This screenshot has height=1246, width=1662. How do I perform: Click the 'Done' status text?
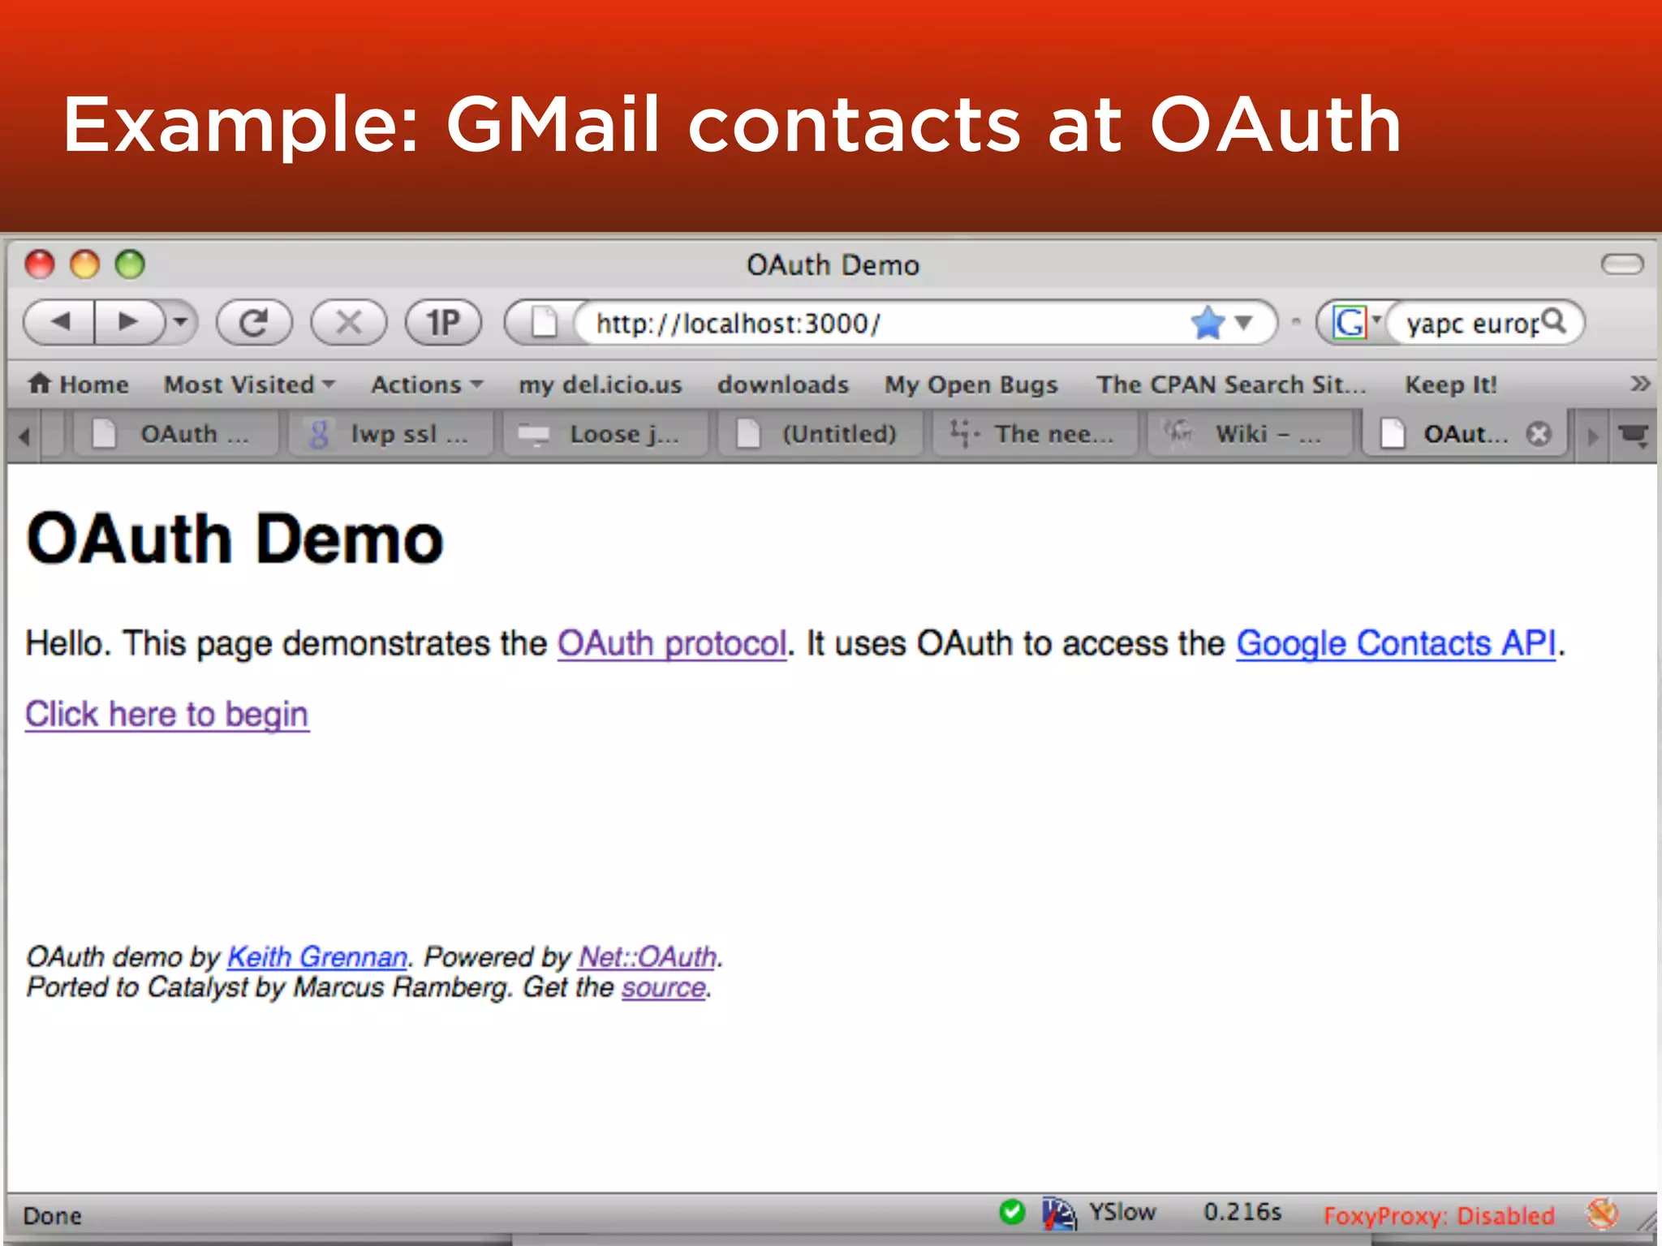click(x=53, y=1216)
